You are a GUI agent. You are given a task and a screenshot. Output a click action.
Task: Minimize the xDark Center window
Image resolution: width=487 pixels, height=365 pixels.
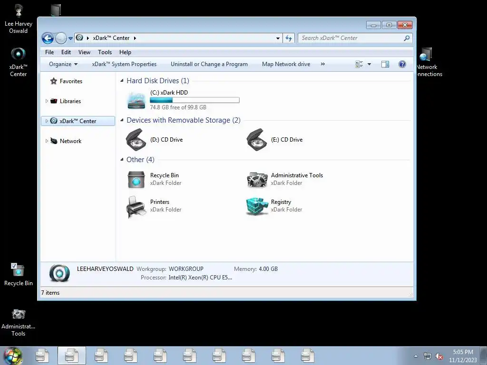click(373, 25)
